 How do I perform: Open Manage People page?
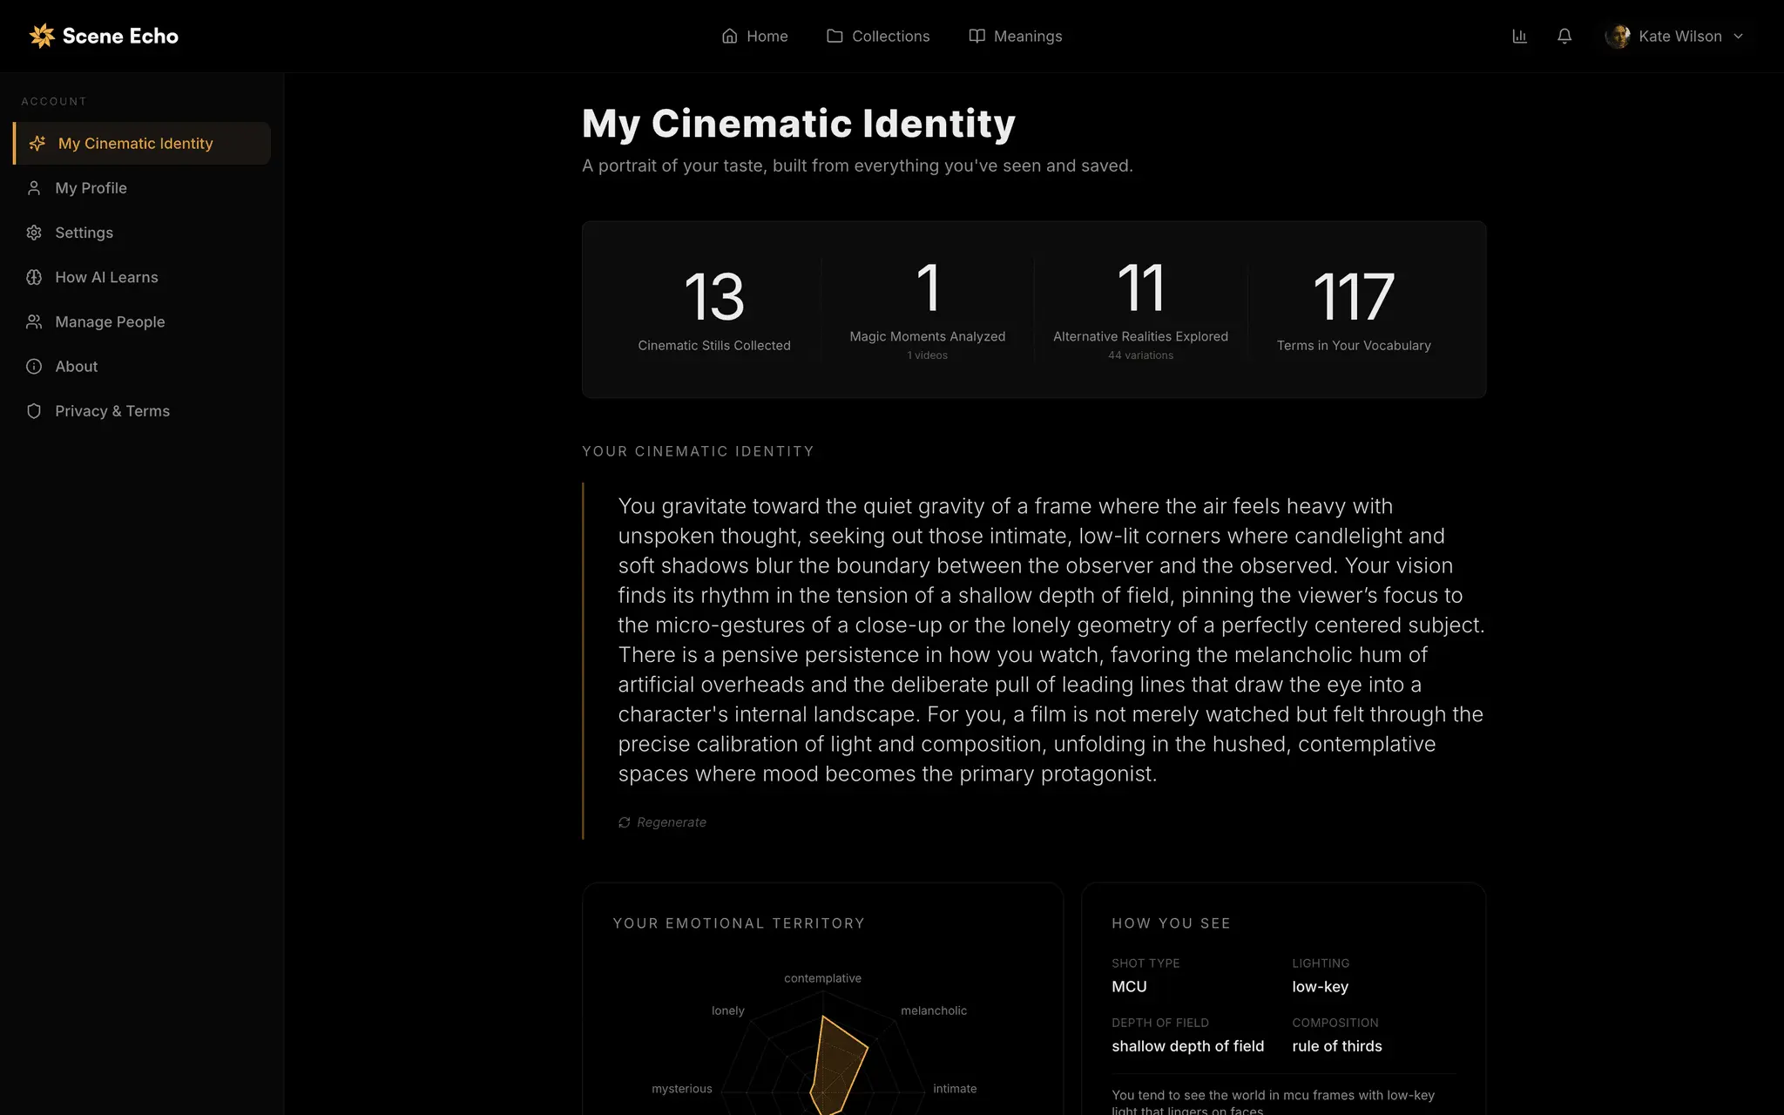click(x=142, y=321)
